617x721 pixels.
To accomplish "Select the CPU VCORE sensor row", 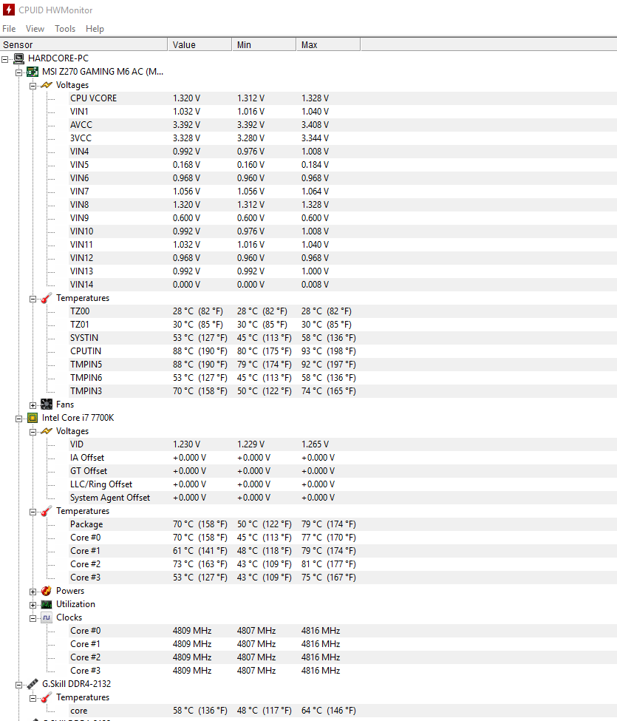I will pos(93,98).
